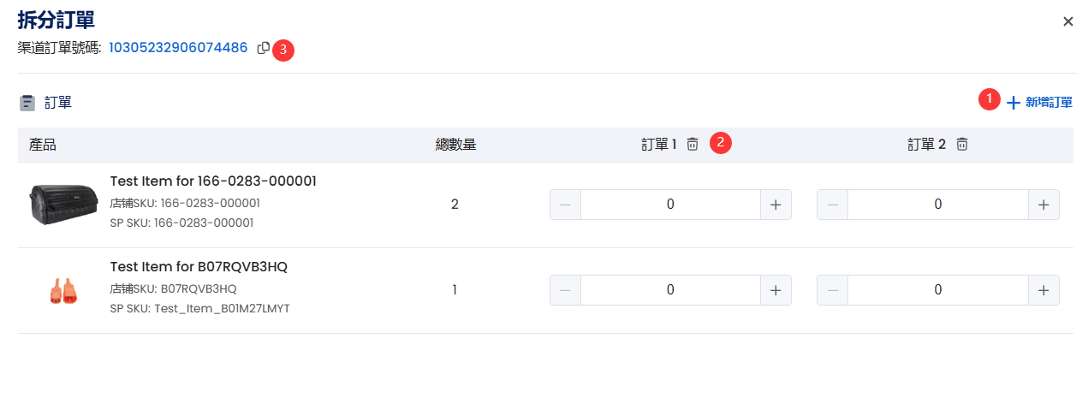Decrease 訂單 1 quantity for B07RQVB3HQ
Screen dimensions: 1088x398
[565, 290]
